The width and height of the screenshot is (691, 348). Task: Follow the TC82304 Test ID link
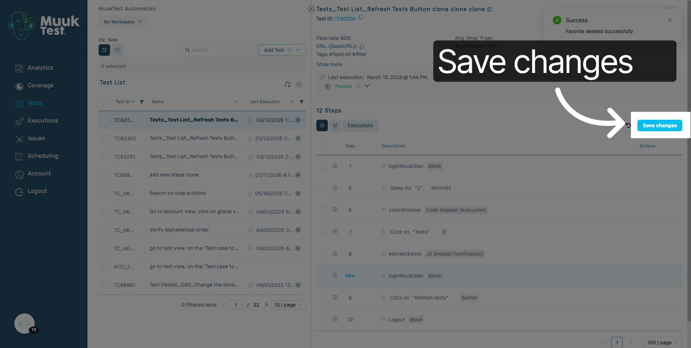pyautogui.click(x=345, y=19)
